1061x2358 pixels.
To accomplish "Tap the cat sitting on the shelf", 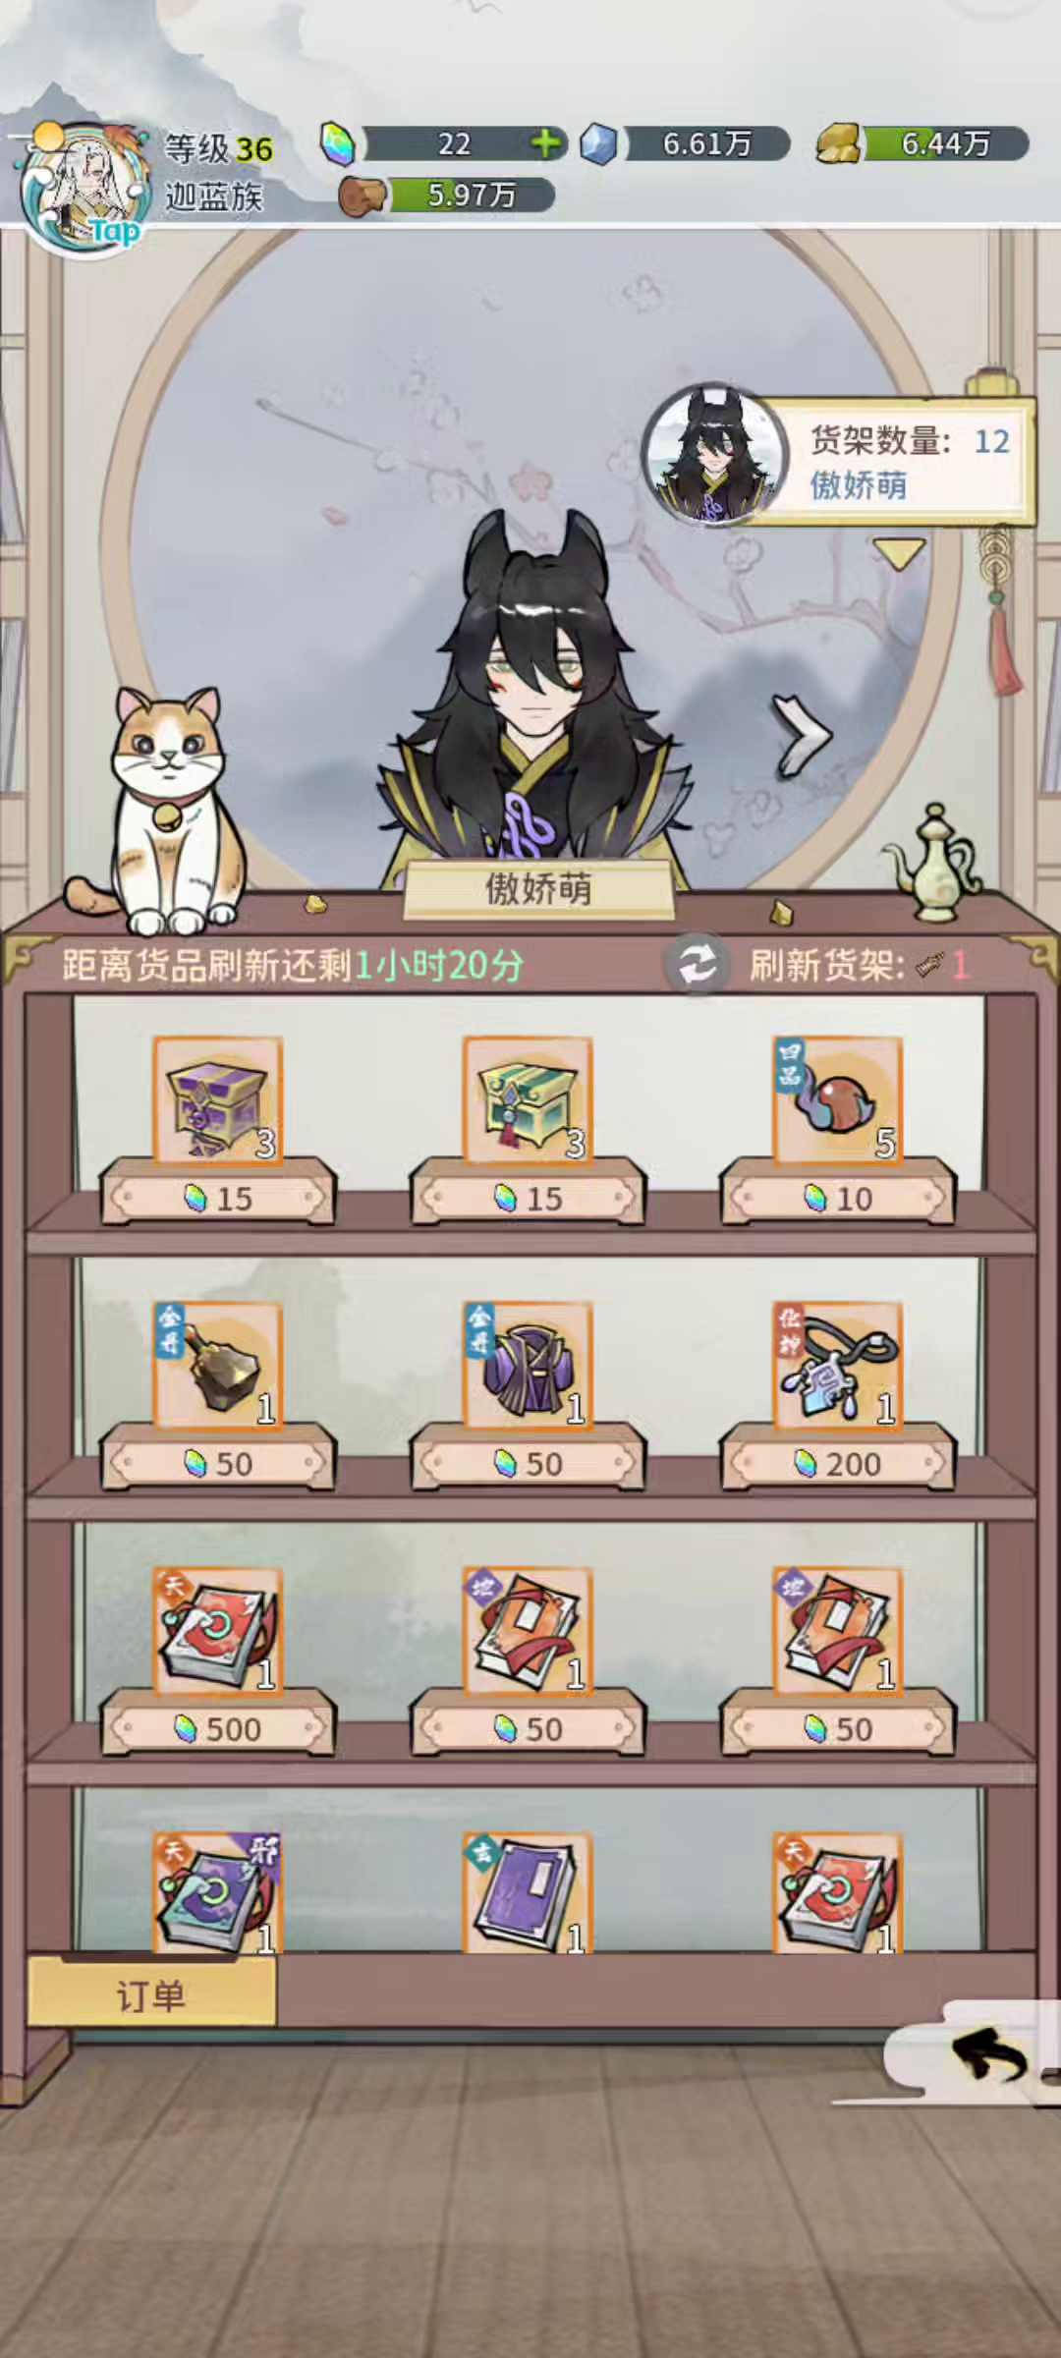I will (167, 811).
